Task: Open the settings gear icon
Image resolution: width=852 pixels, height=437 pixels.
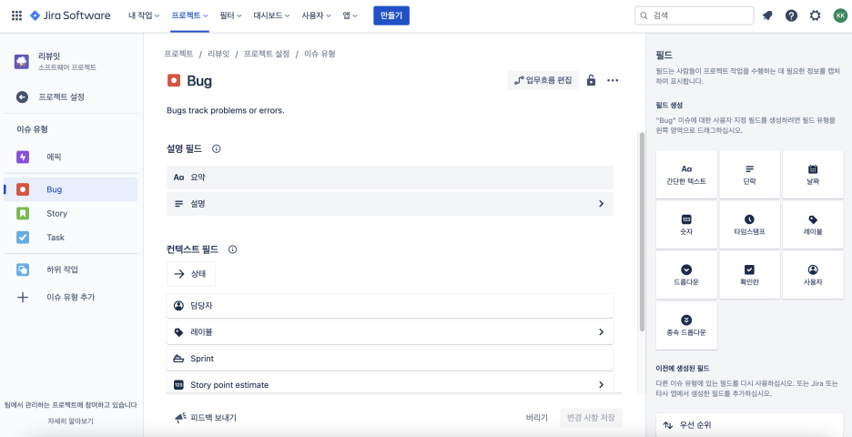Action: point(815,15)
